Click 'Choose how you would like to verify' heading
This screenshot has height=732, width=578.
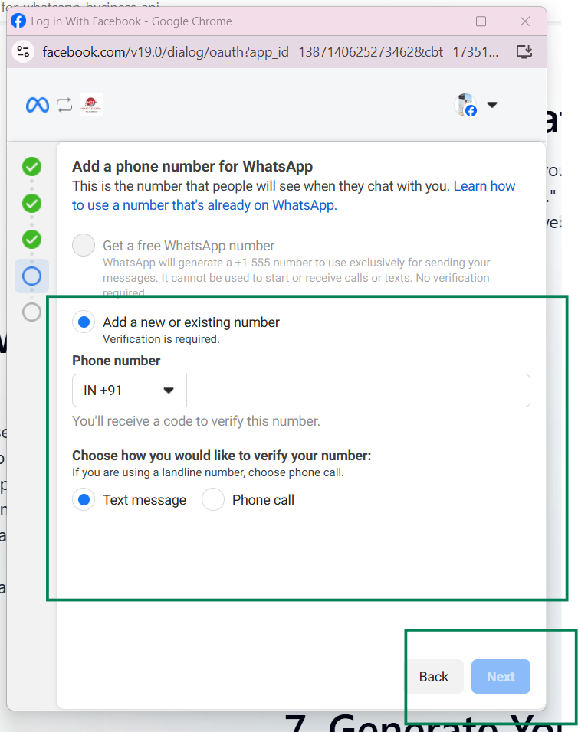222,456
